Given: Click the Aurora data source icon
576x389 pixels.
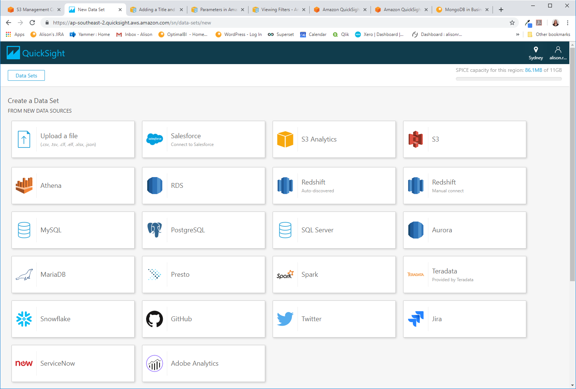Looking at the screenshot, I should click(x=416, y=230).
